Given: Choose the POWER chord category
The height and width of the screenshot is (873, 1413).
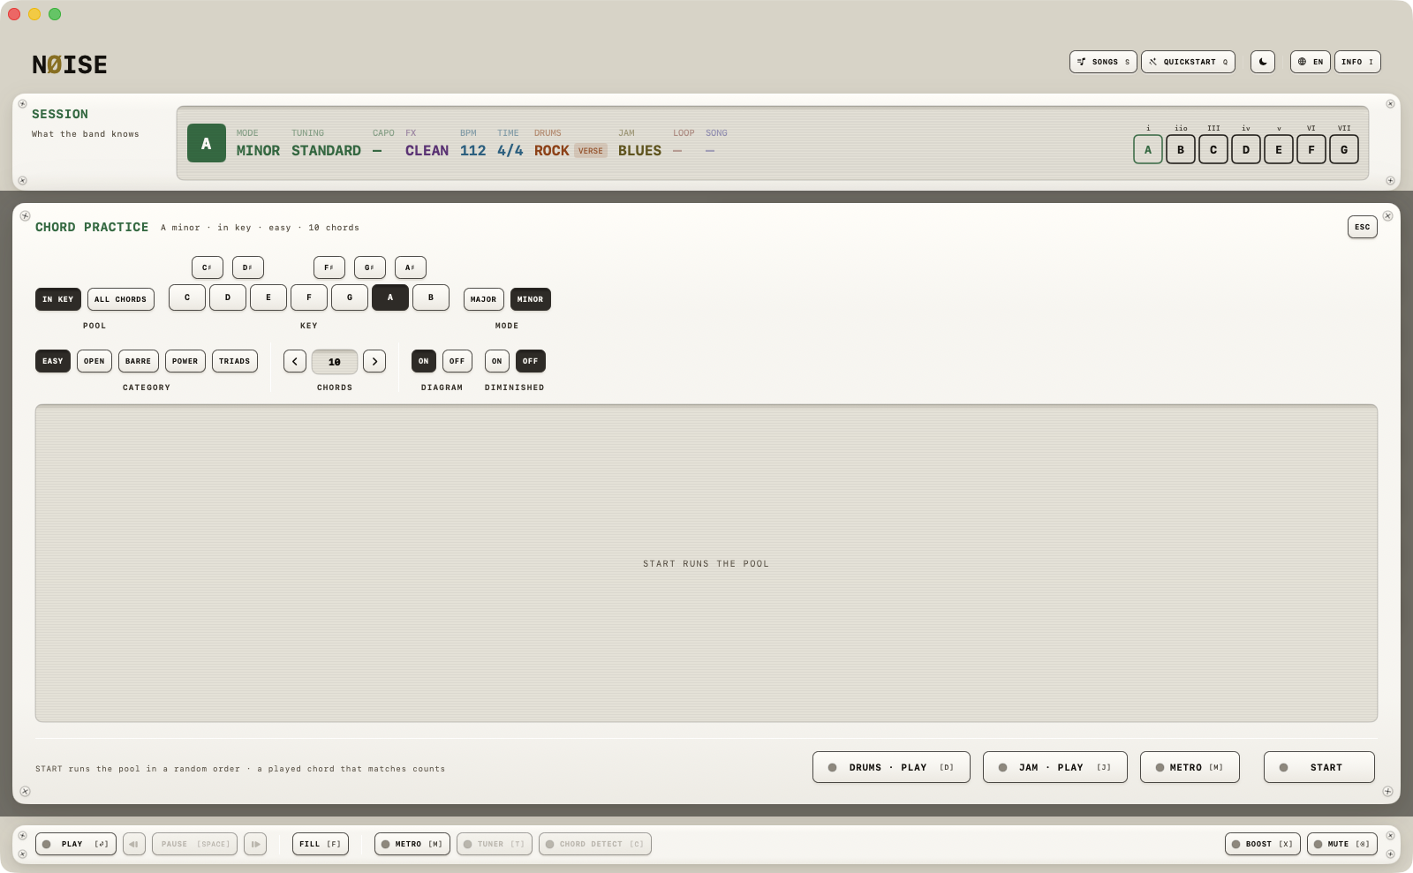Looking at the screenshot, I should [185, 361].
